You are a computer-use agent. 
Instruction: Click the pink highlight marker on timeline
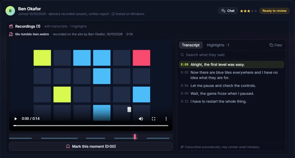point(135,137)
